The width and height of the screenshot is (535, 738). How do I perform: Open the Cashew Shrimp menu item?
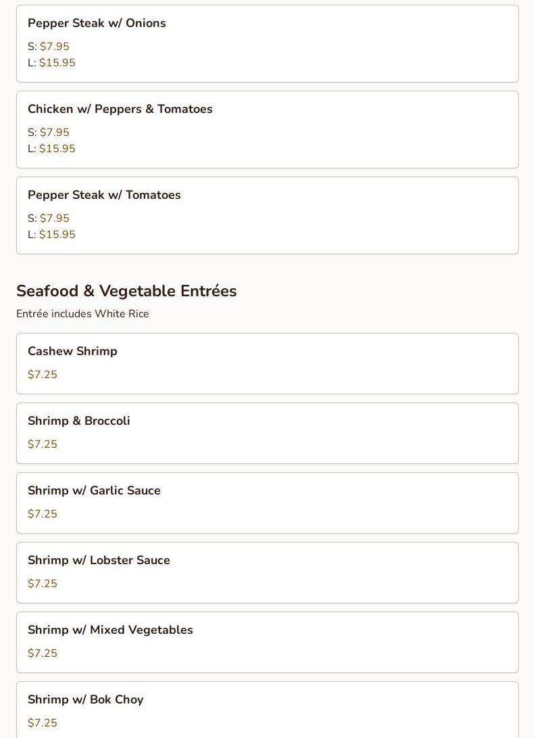pyautogui.click(x=72, y=351)
